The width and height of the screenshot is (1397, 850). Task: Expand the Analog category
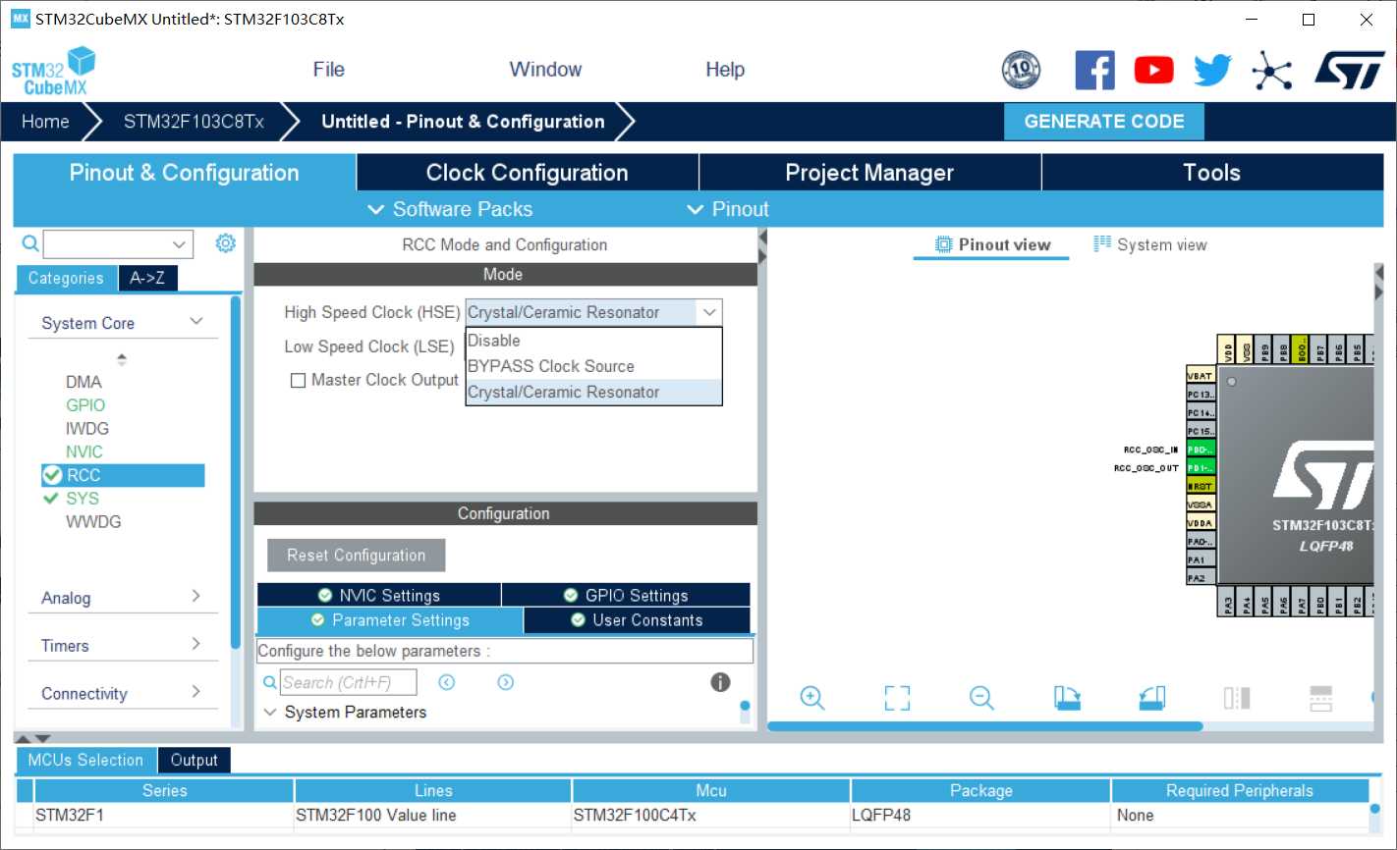[x=196, y=596]
